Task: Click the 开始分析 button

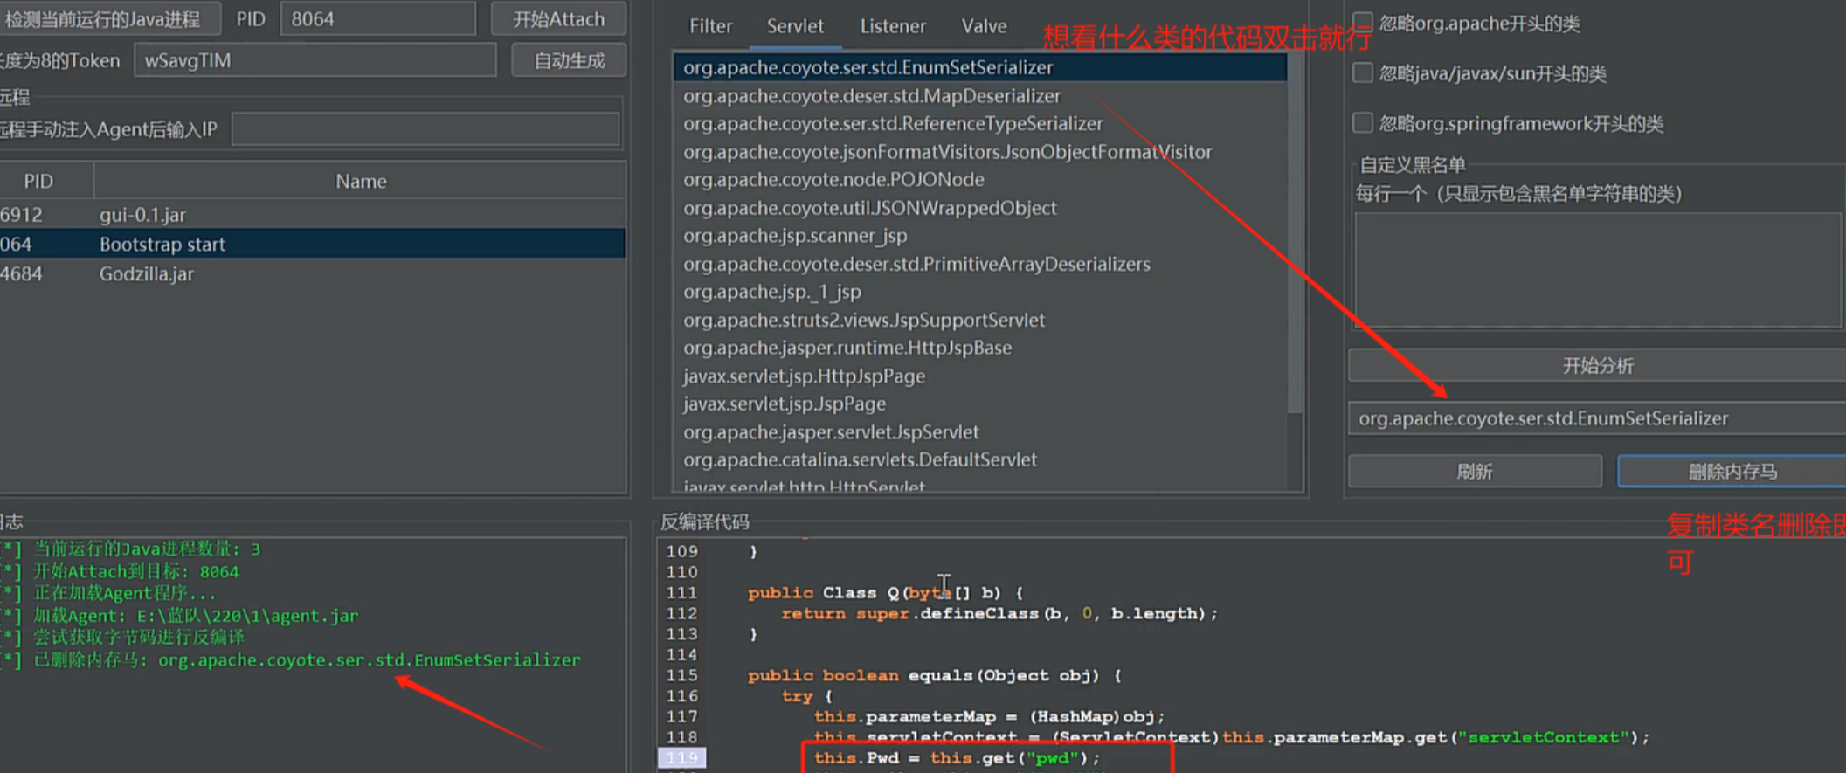Action: pyautogui.click(x=1597, y=365)
